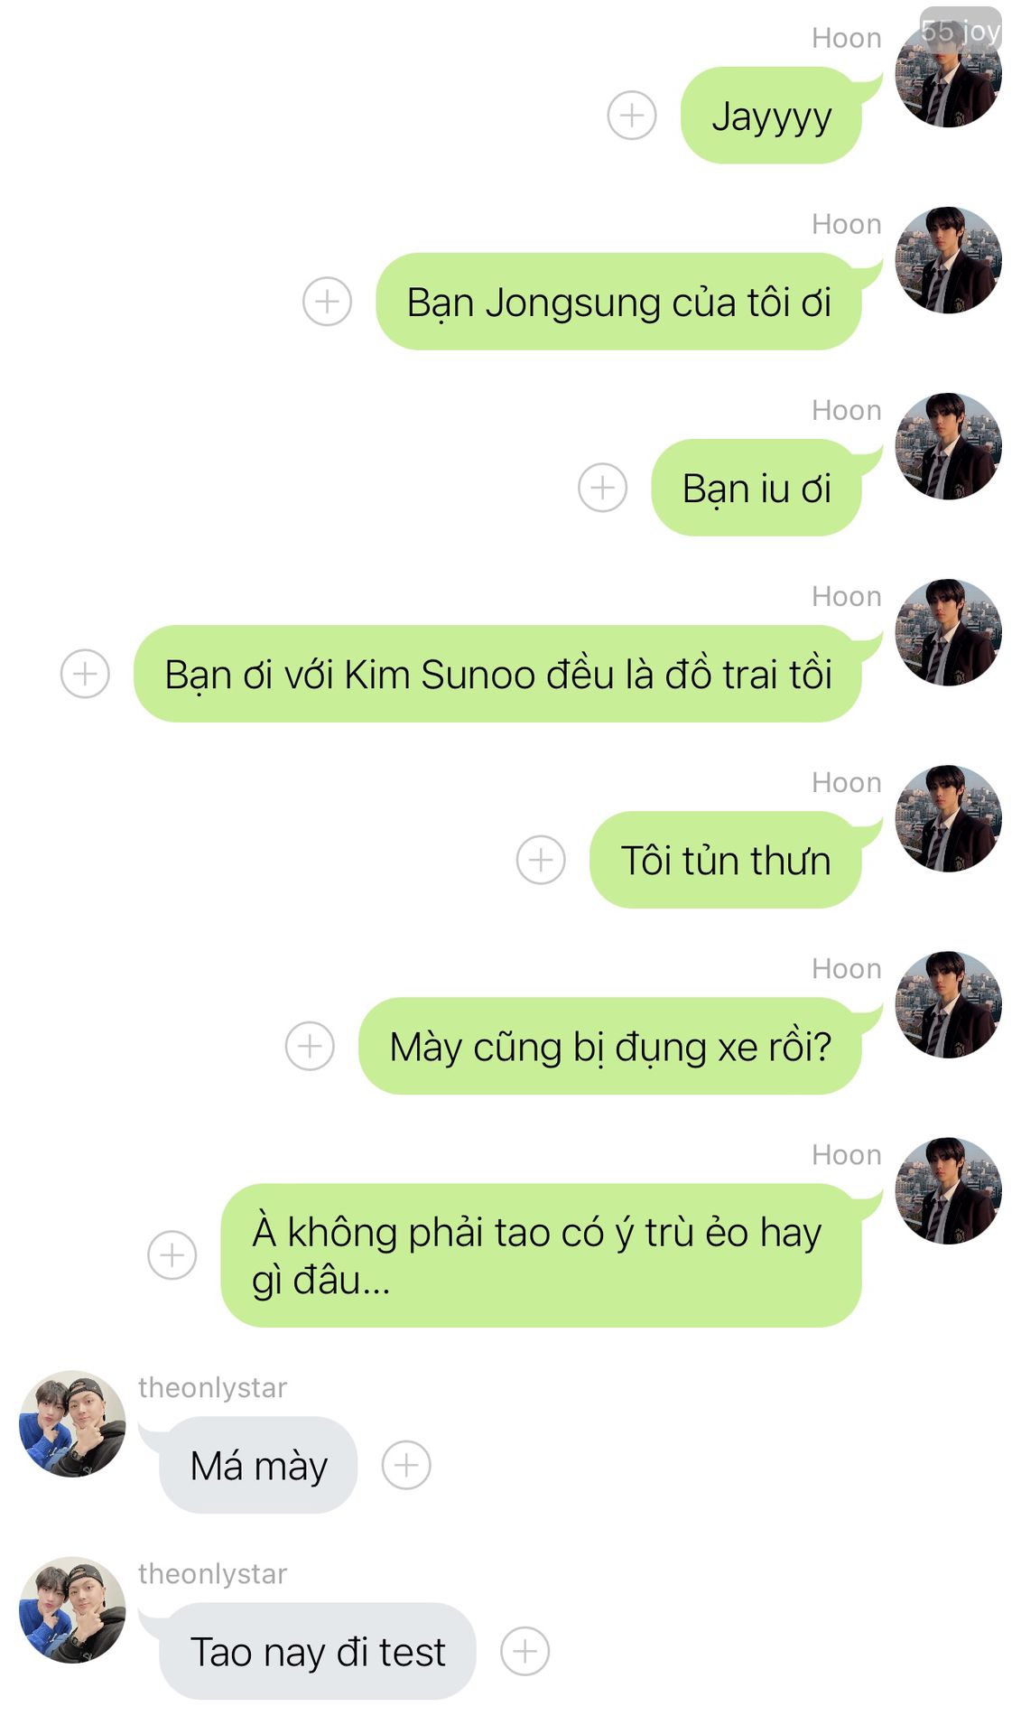Screen dimensions: 1021x1734
Task: Open theonlystar's avatar beside 'Tao nay đi test'
Action: 72,1610
